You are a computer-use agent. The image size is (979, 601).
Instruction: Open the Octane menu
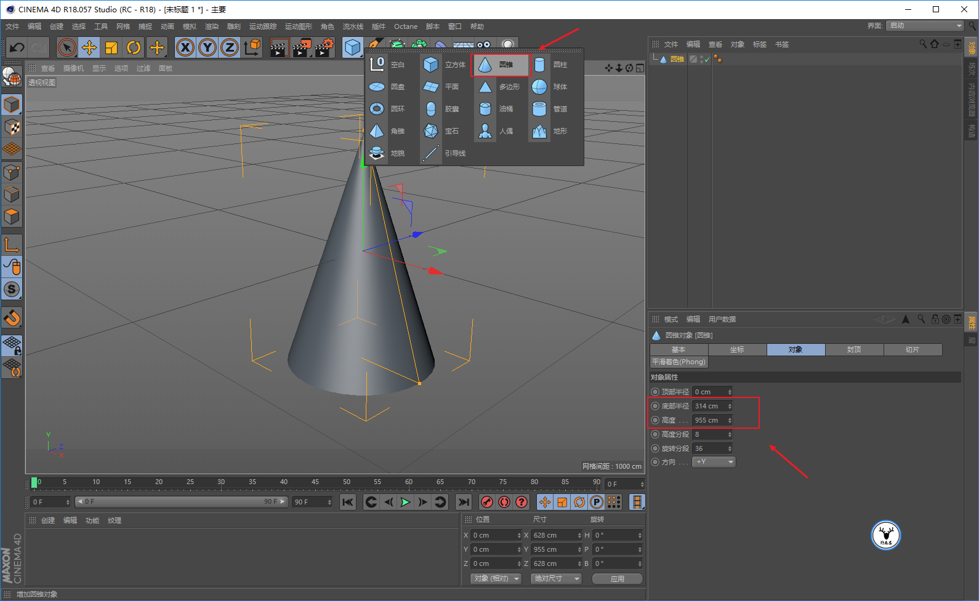coord(406,26)
